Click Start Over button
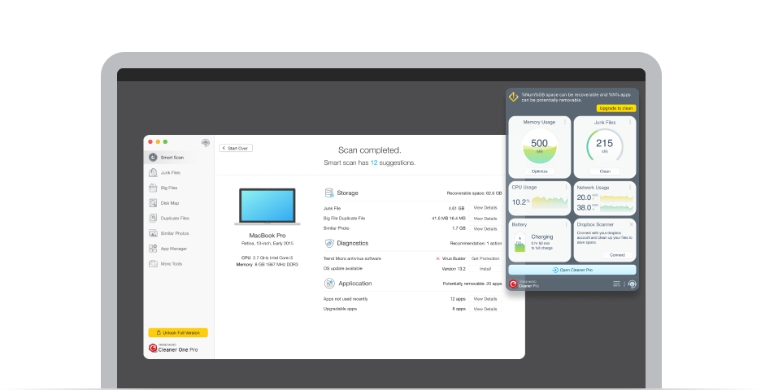The image size is (761, 390). pyautogui.click(x=236, y=148)
